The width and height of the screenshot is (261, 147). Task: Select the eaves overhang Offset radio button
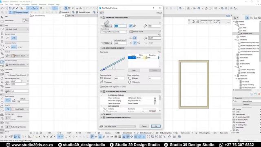(x=105, y=78)
